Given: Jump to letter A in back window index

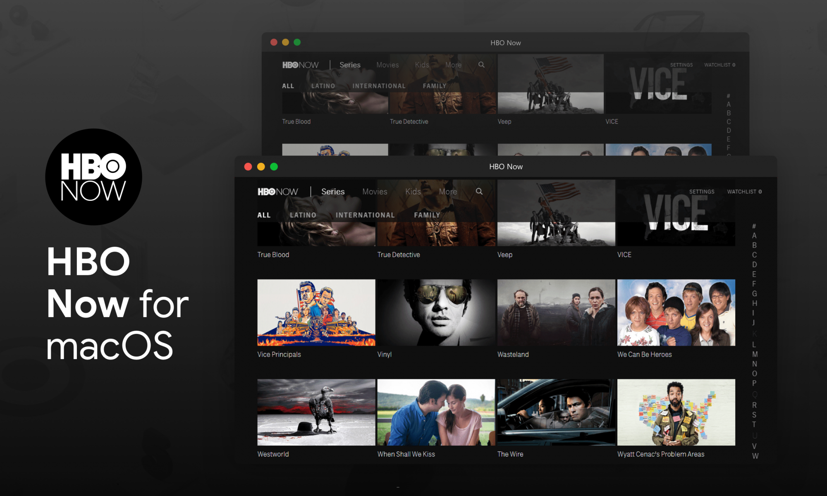Looking at the screenshot, I should (729, 104).
